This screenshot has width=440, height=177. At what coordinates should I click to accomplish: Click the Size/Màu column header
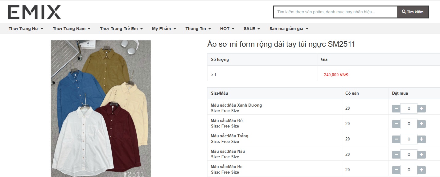tap(220, 93)
